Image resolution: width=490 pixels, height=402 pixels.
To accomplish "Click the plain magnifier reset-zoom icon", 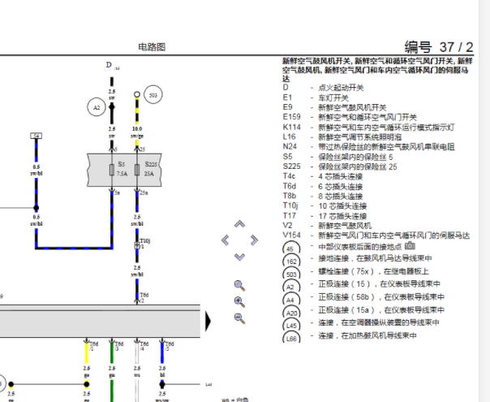I will tap(239, 285).
